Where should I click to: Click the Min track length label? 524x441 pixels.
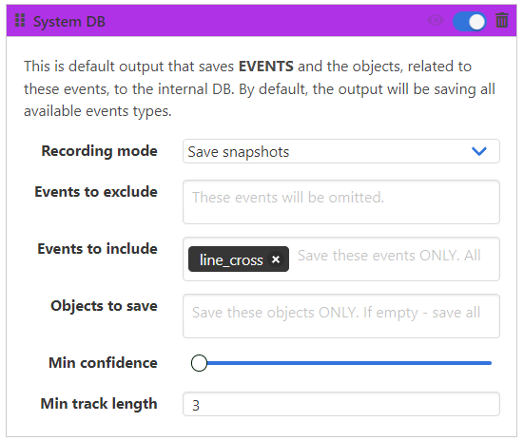point(99,404)
